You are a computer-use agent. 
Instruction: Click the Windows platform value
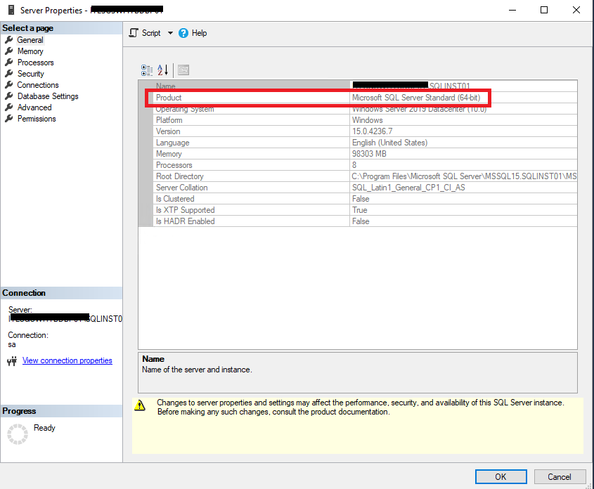pos(367,120)
